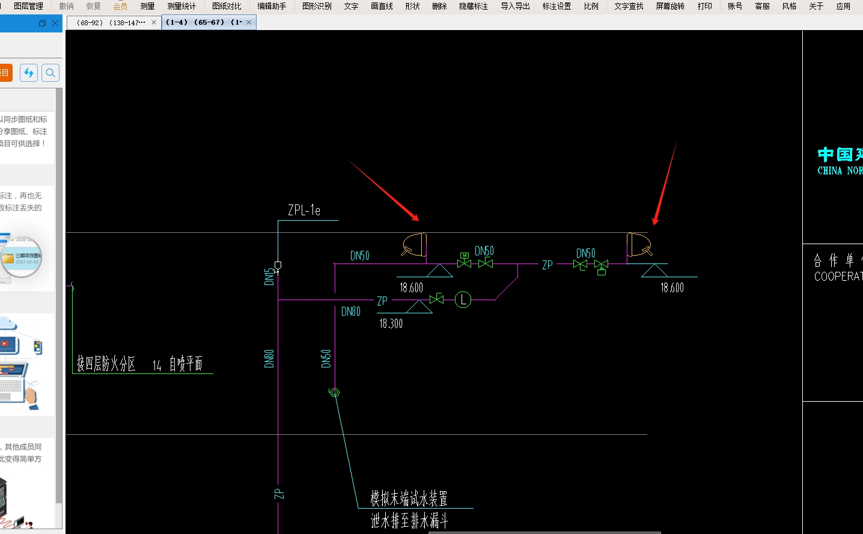The height and width of the screenshot is (534, 863).
Task: Click the left panel vertical scrollbar
Action: tap(59, 295)
